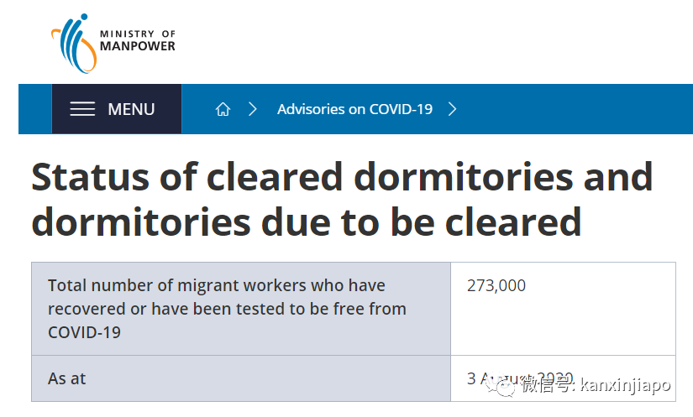
Task: Click the kanxinjiapo watermark text
Action: (626, 385)
